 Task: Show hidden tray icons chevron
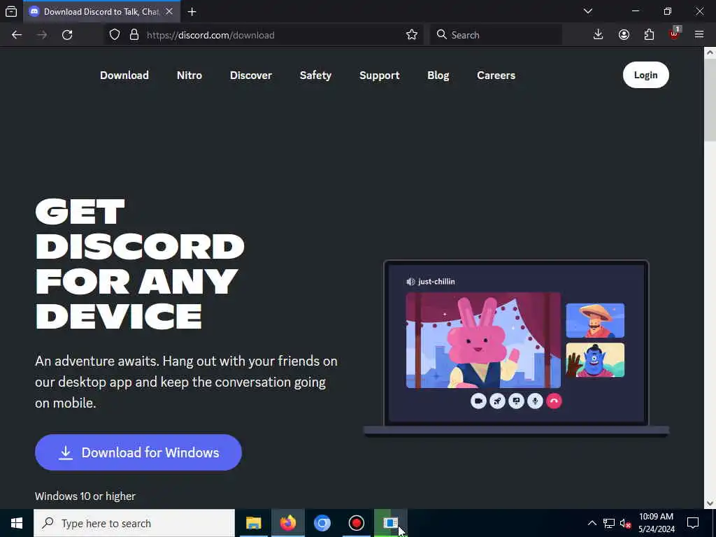[592, 523]
